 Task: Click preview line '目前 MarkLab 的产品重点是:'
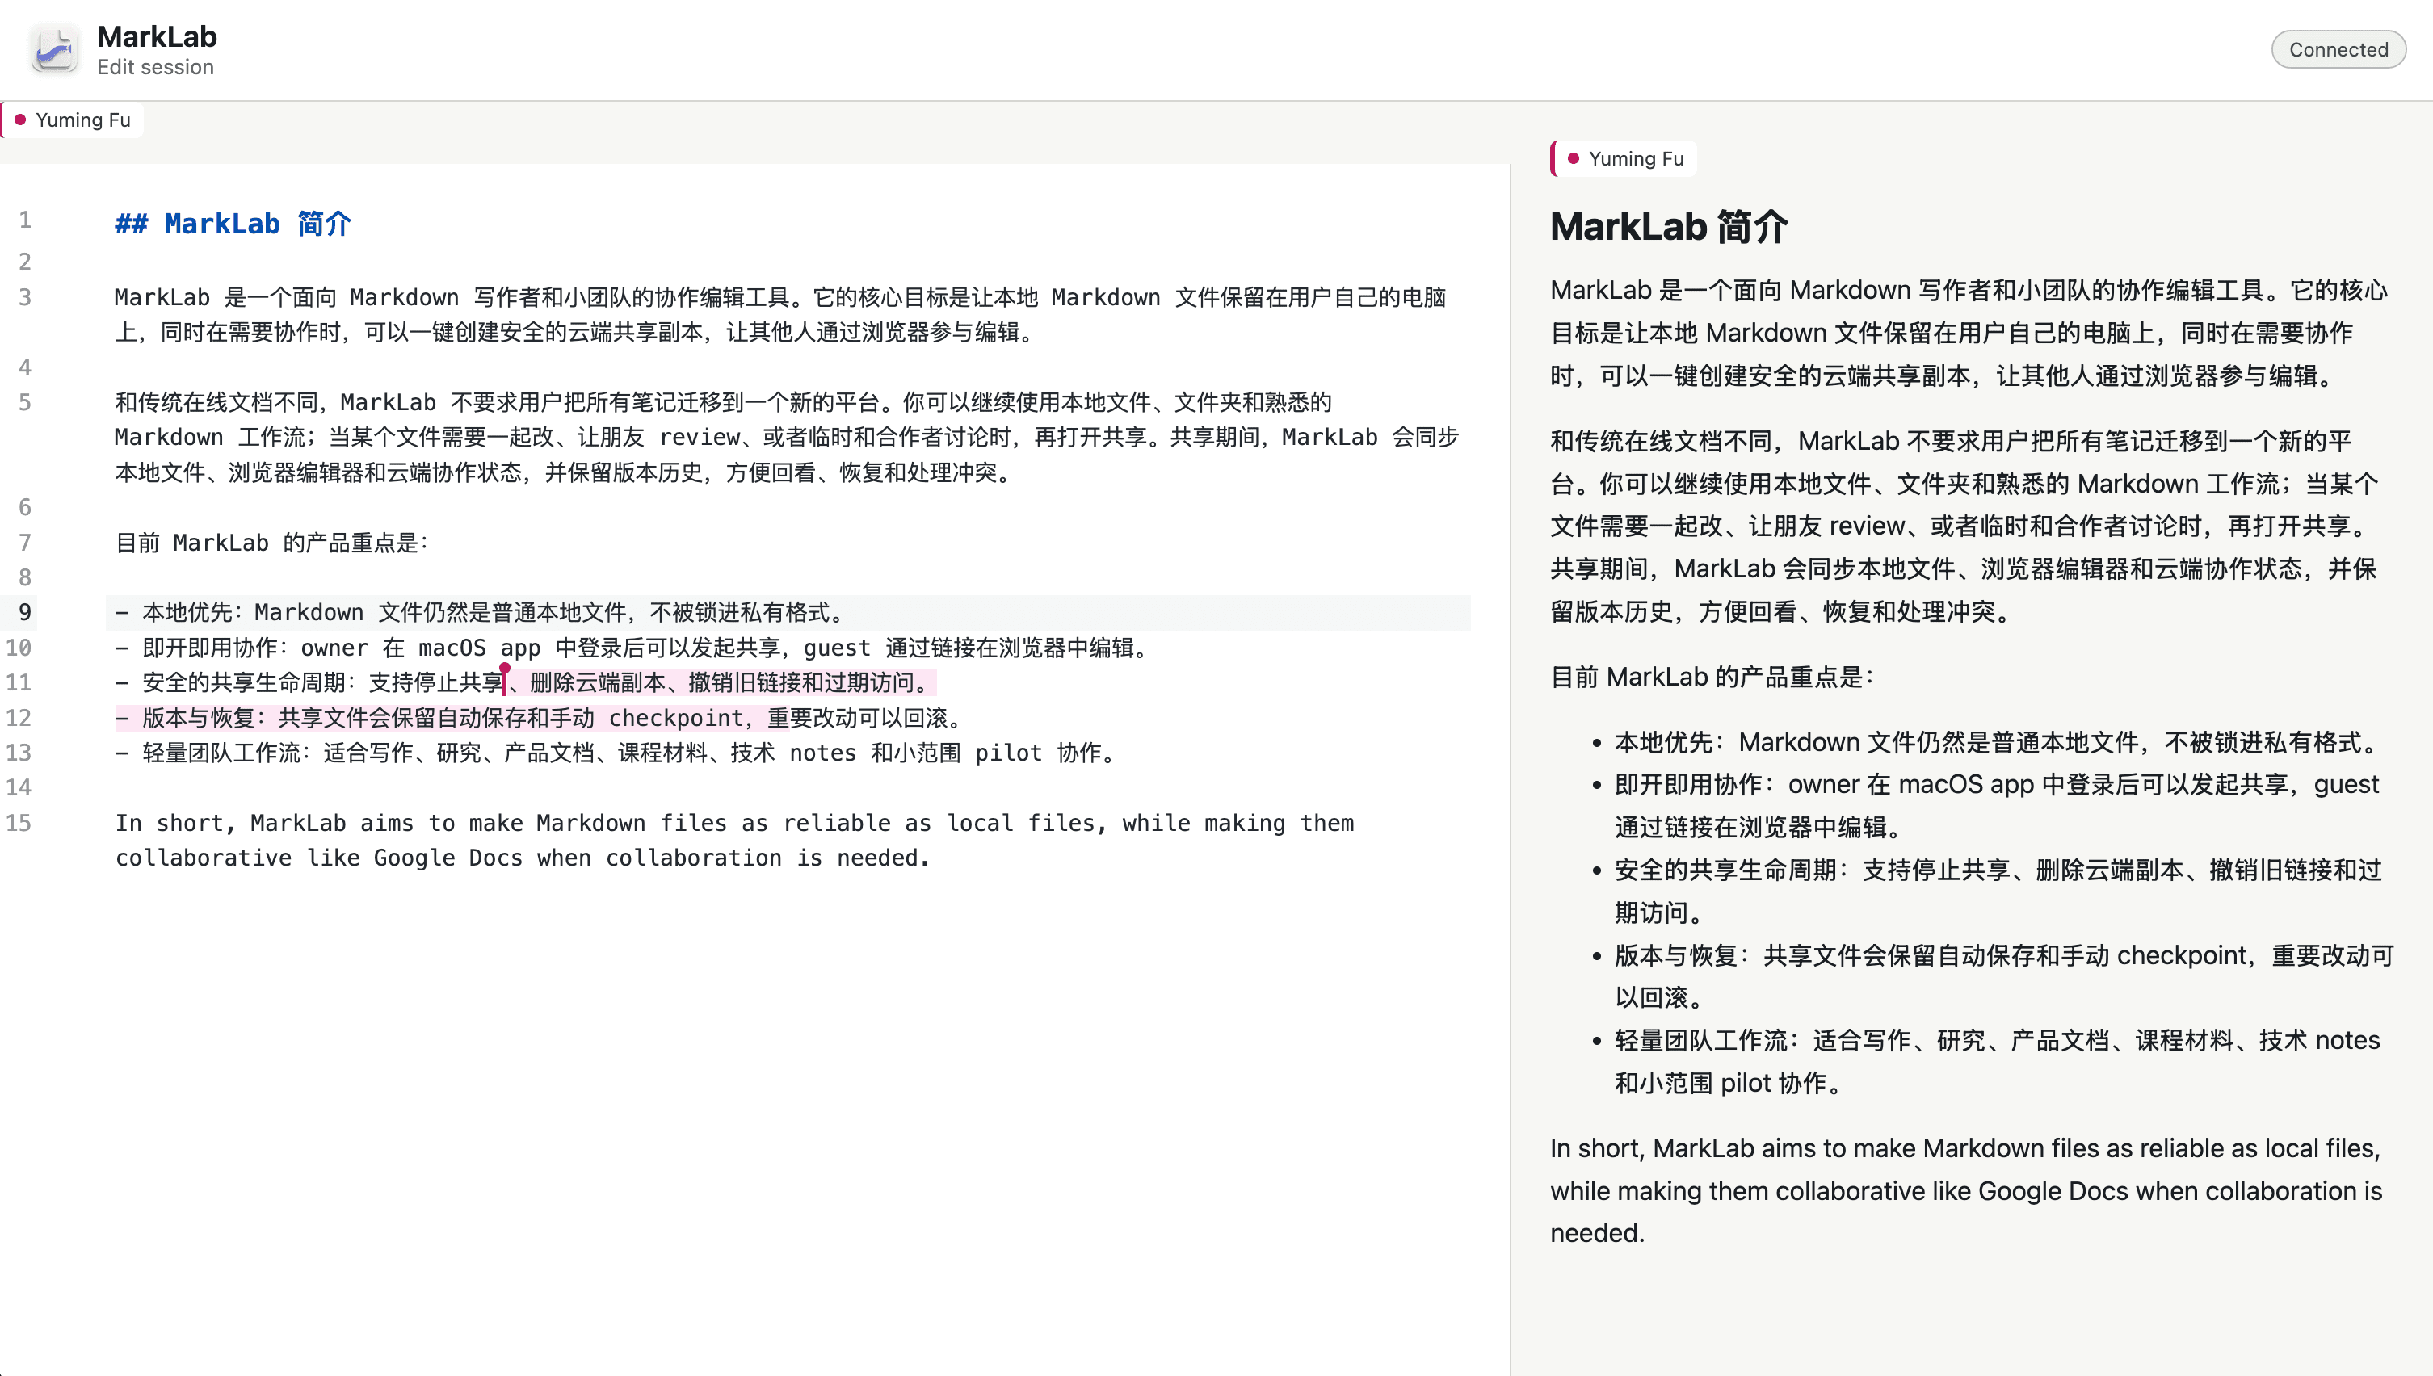[x=1712, y=677]
